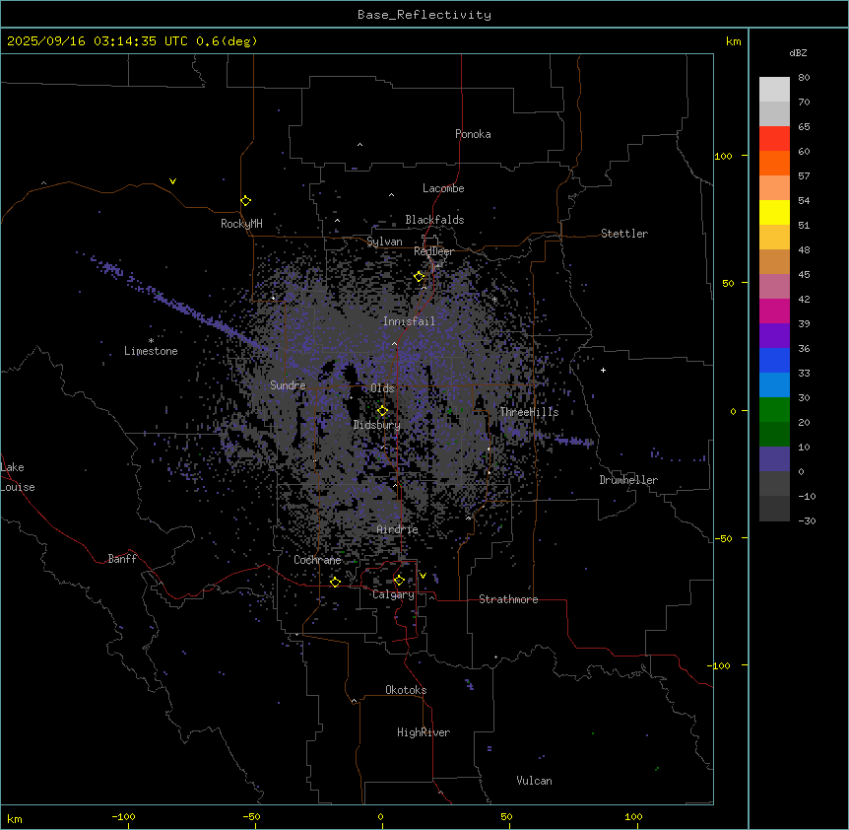Select the Olds city label

point(382,388)
